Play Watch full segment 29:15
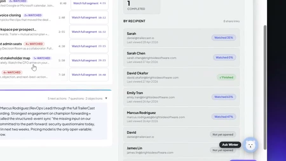 (x=89, y=60)
